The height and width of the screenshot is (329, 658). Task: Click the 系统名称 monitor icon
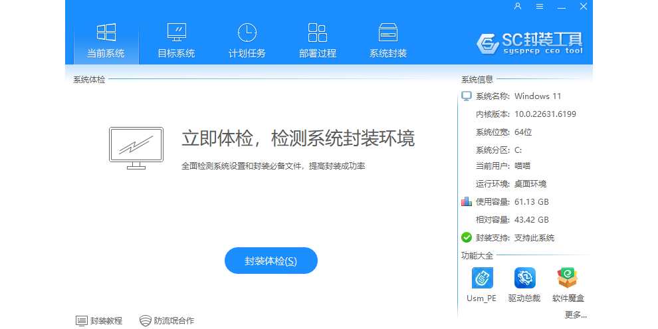467,96
